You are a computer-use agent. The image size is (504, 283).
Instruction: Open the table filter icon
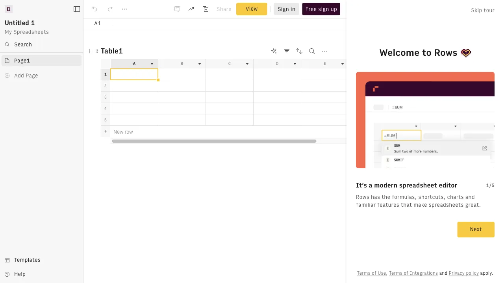click(x=287, y=51)
